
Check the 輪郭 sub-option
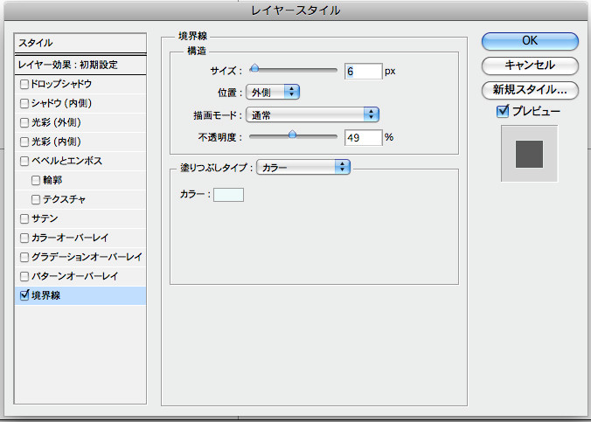point(36,180)
